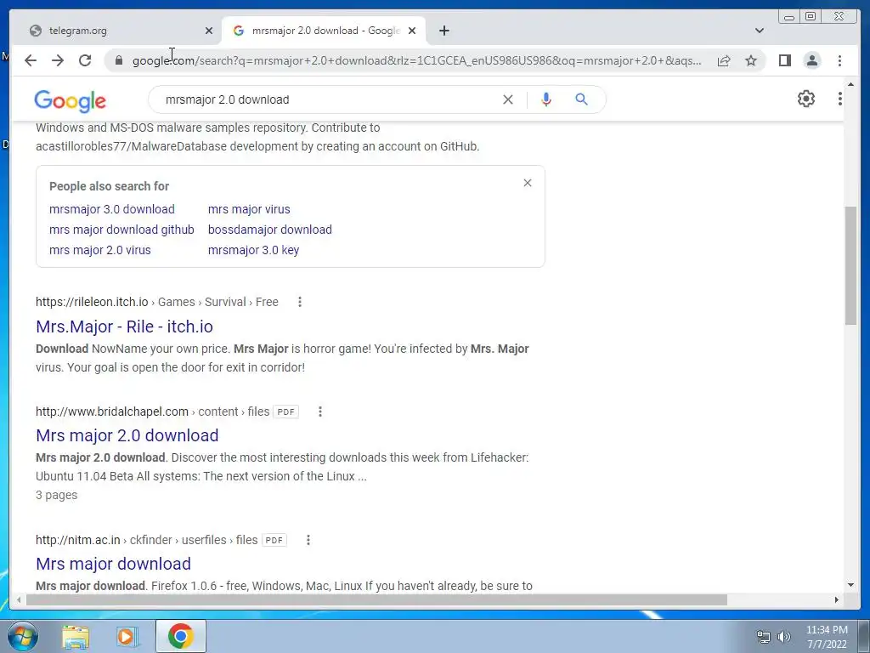
Task: Click the PDF badge on nitm.ac.in result
Action: click(x=274, y=540)
